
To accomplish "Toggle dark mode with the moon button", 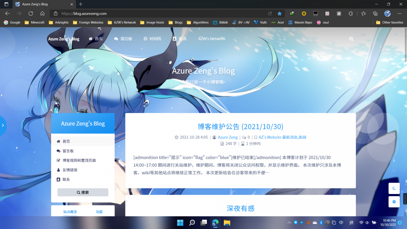I will (394, 188).
